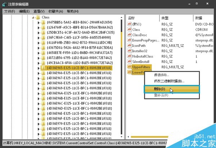The height and width of the screenshot is (148, 216).
Task: Expand the {25DBCE51-6C8F-4A72-8A6D-B54C2B4FC835} key
Action: 39,33
